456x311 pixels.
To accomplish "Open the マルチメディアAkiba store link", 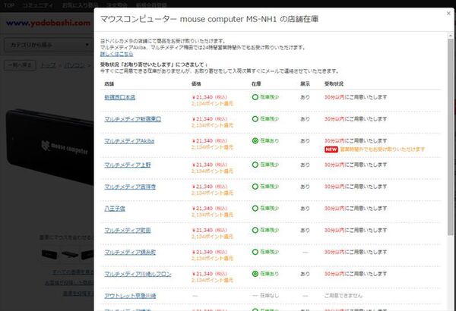I will point(129,141).
